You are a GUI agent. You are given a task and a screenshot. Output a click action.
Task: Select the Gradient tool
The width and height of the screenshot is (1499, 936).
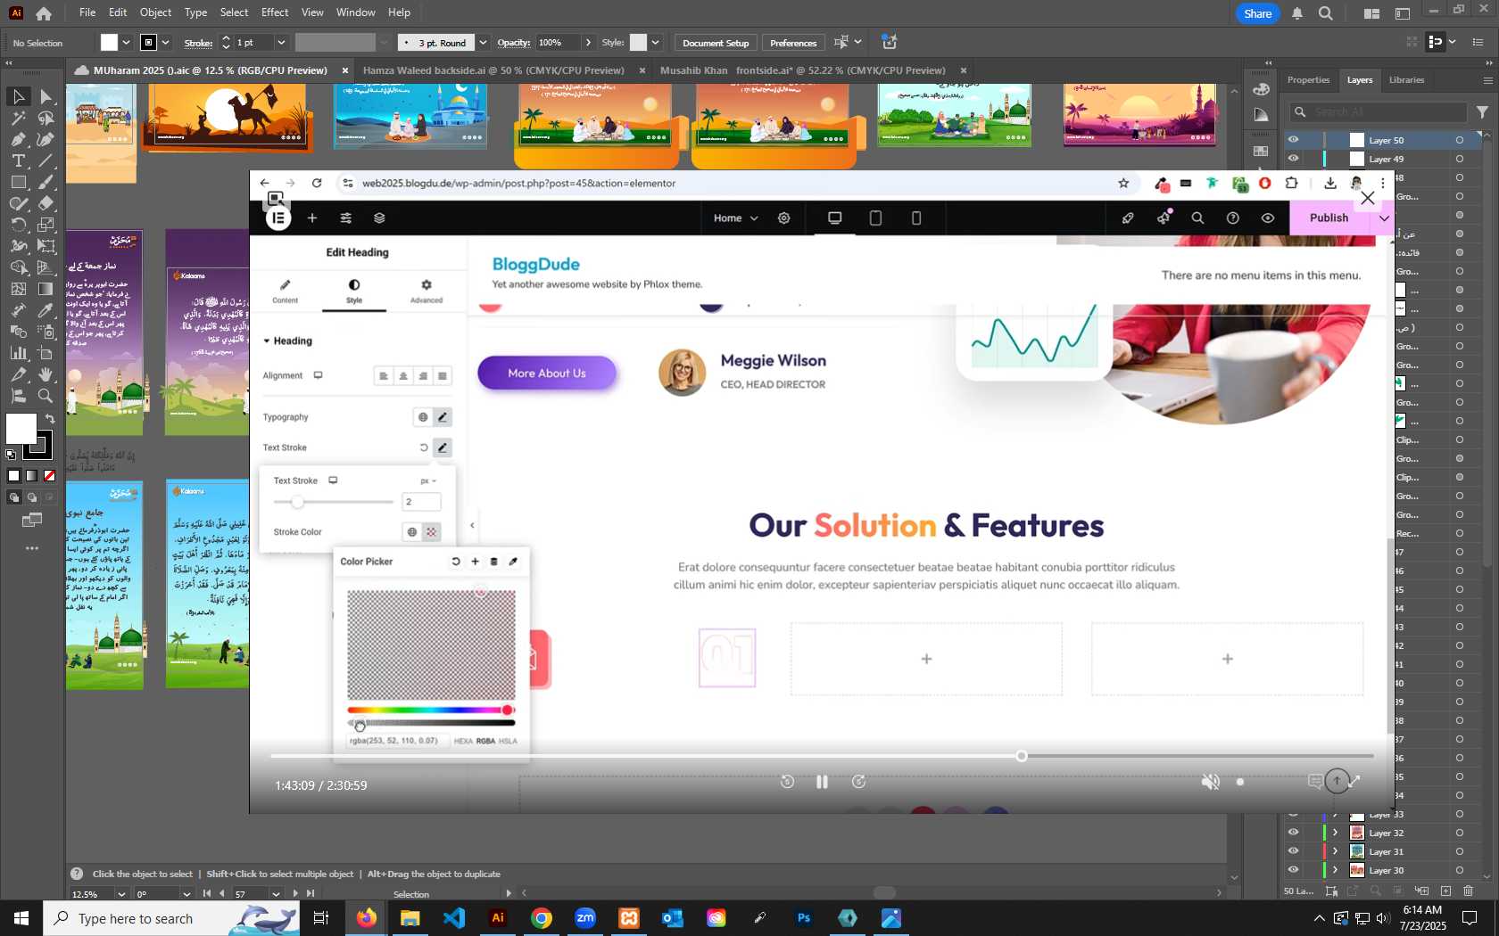tap(46, 289)
